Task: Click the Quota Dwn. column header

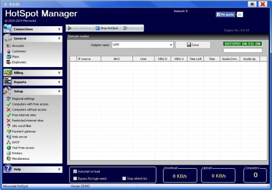Action: point(230,59)
